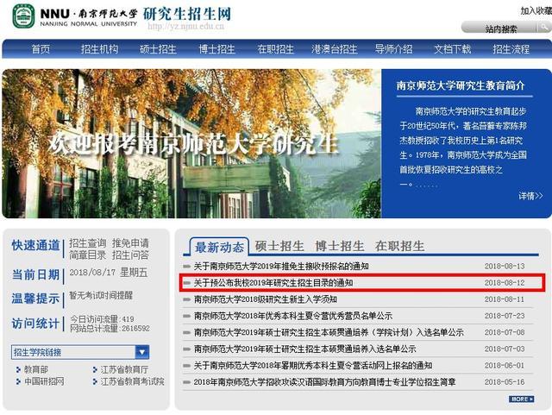Image resolution: width=552 pixels, height=415 pixels.
Task: Open 江苏省教育考试院 external link
Action: click(132, 381)
